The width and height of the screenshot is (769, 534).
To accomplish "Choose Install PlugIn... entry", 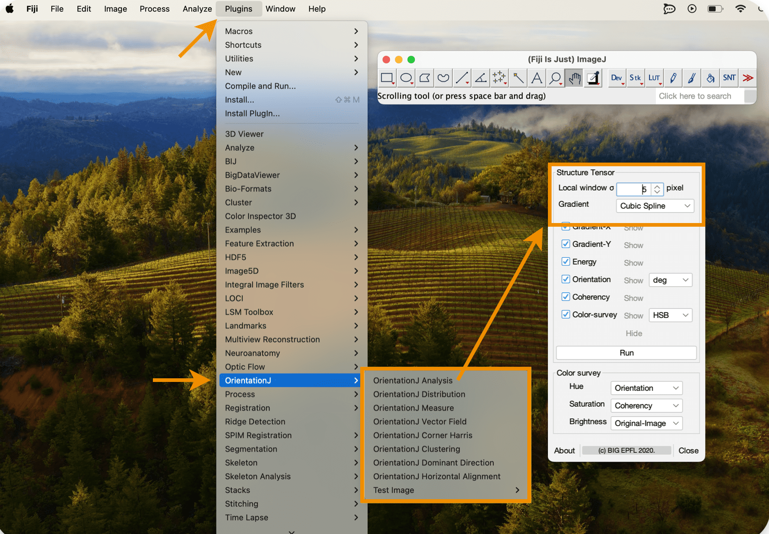I will tap(252, 114).
